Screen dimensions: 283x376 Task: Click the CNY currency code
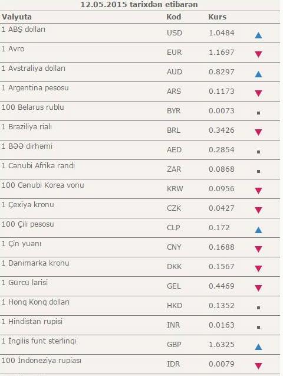pyautogui.click(x=174, y=247)
